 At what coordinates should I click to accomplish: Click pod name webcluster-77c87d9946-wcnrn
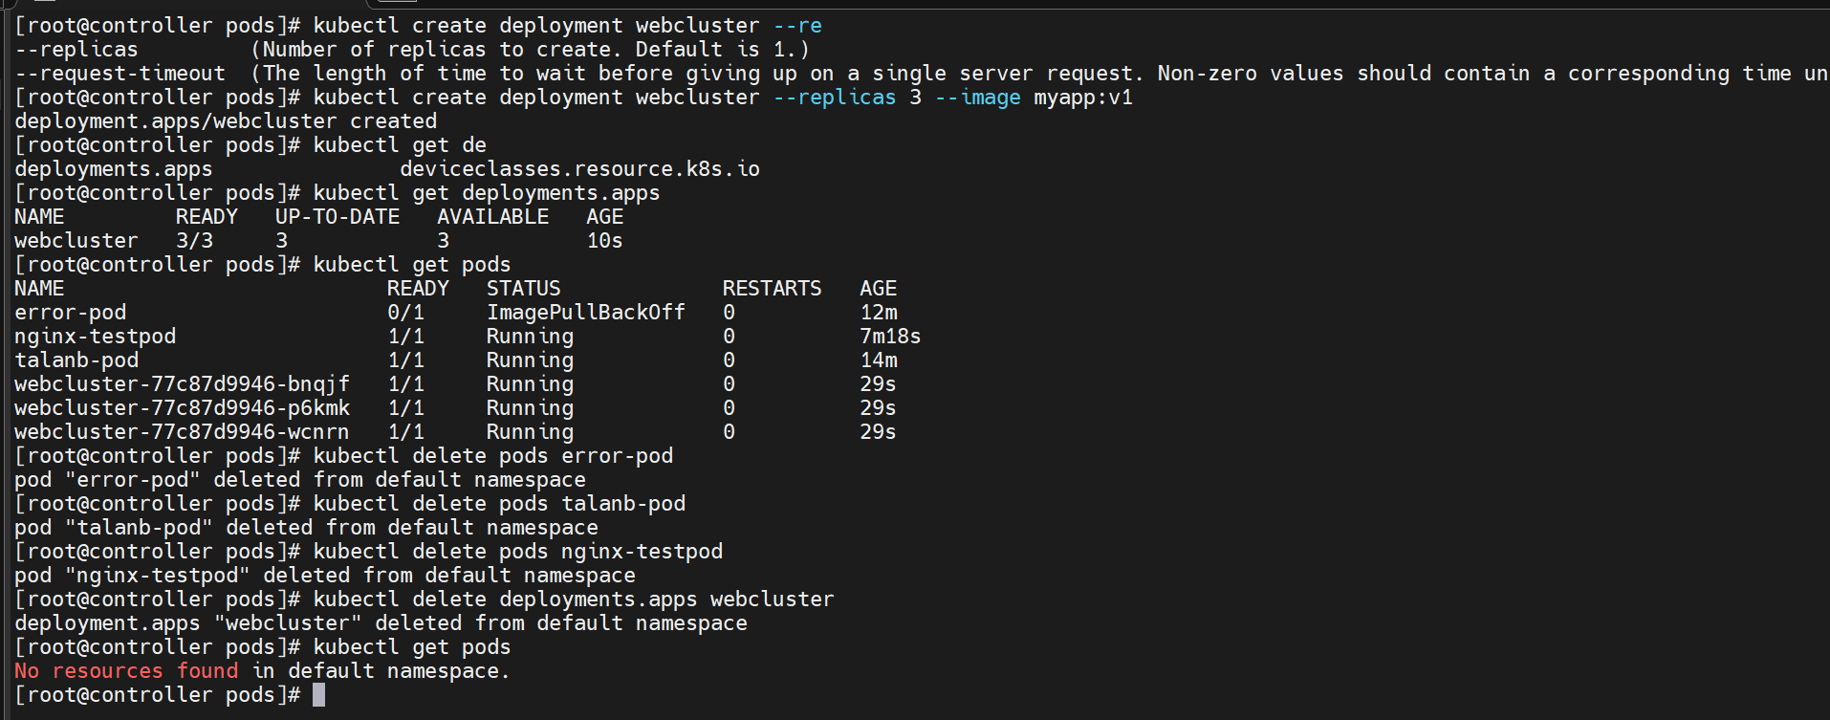[182, 432]
